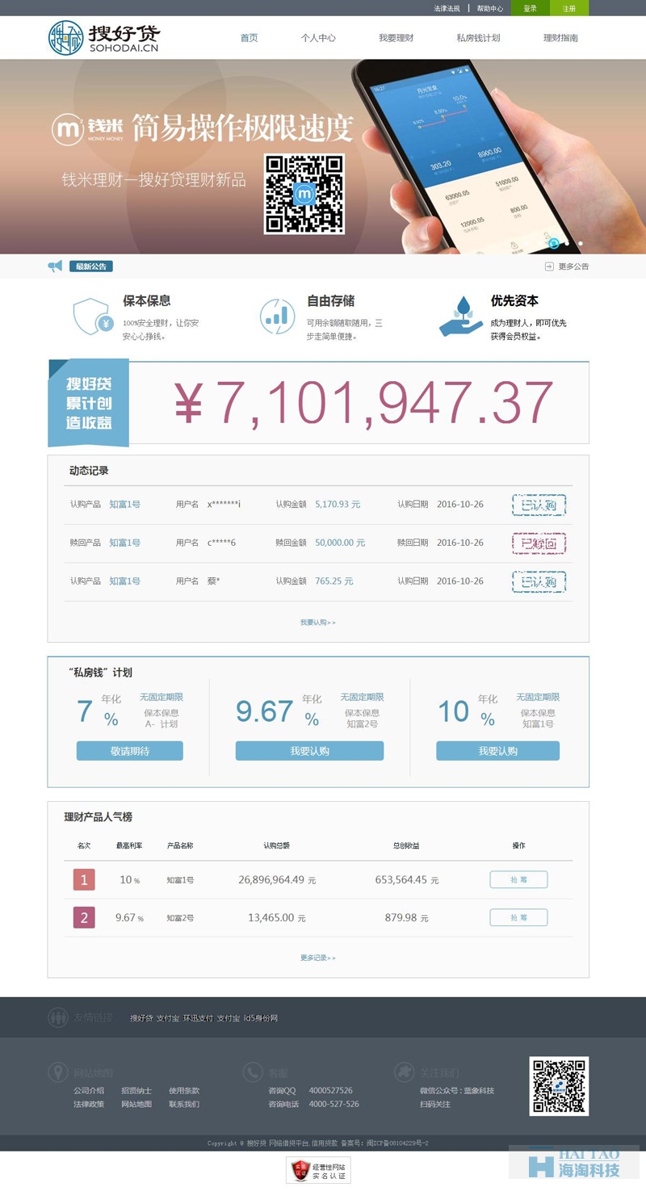Click 抢筹 in the 知富2号 ranking row
Viewport: 646px width, 1191px height.
click(518, 917)
